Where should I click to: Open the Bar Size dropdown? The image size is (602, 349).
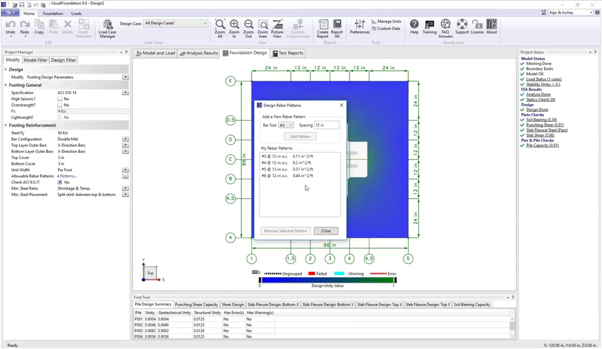(x=286, y=125)
